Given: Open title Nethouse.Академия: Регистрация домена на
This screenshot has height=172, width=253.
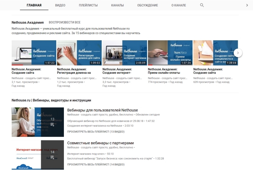Looking at the screenshot, I should pos(74,71).
